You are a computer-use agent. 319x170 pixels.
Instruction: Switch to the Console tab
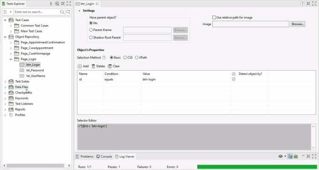[104, 156]
